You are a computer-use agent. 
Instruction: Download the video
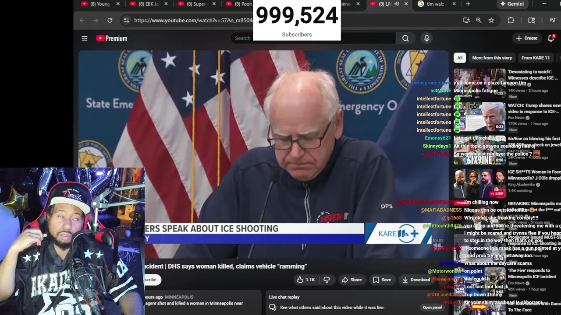point(415,280)
